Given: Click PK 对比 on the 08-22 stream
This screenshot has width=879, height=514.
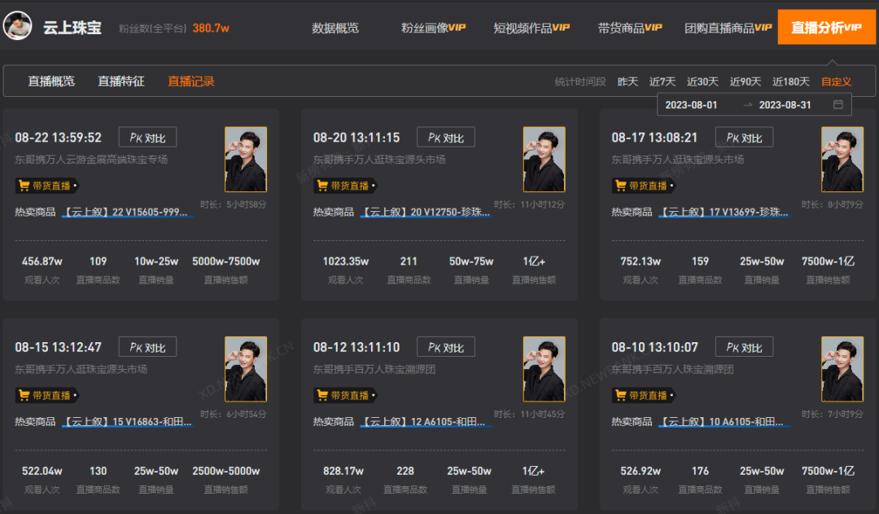Looking at the screenshot, I should pos(147,138).
